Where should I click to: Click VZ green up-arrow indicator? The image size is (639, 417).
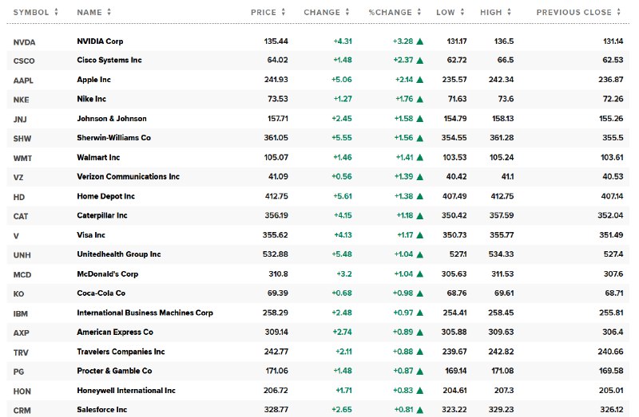[x=420, y=177]
